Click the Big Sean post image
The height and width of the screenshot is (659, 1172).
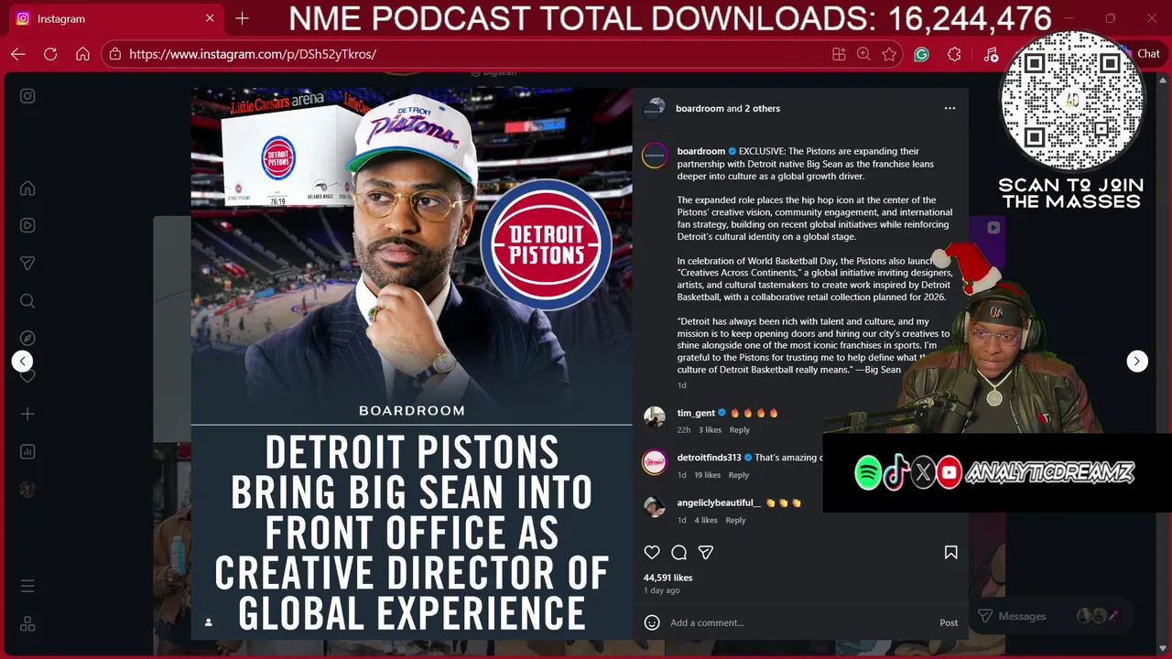click(411, 363)
